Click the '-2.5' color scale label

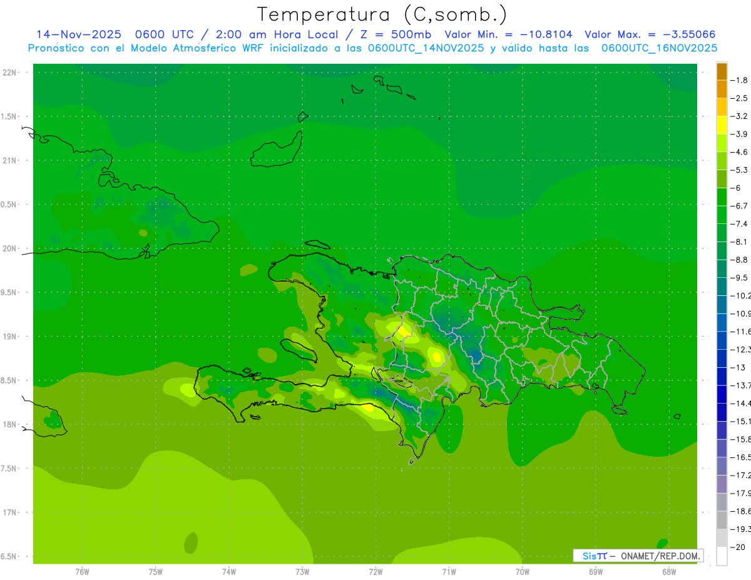pyautogui.click(x=740, y=98)
